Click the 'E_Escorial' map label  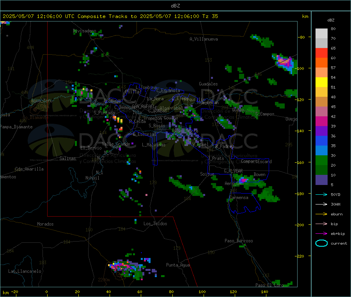tap(144, 134)
